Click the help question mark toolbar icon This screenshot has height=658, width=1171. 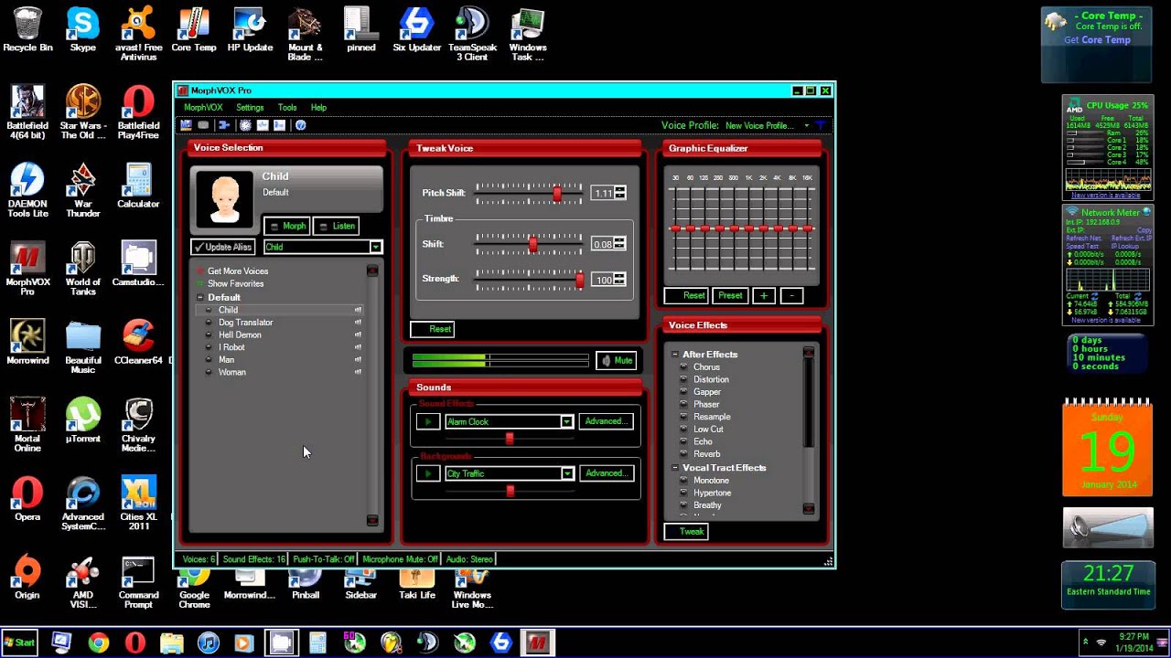300,125
